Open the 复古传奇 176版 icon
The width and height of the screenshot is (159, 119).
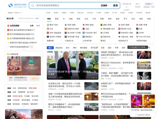pos(66,33)
